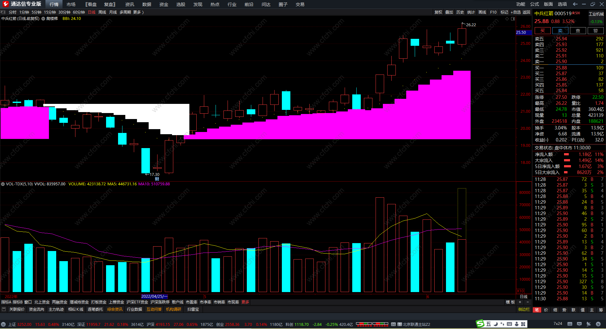Open the soft keyboard in input bar
The width and height of the screenshot is (606, 329).
click(x=509, y=324)
